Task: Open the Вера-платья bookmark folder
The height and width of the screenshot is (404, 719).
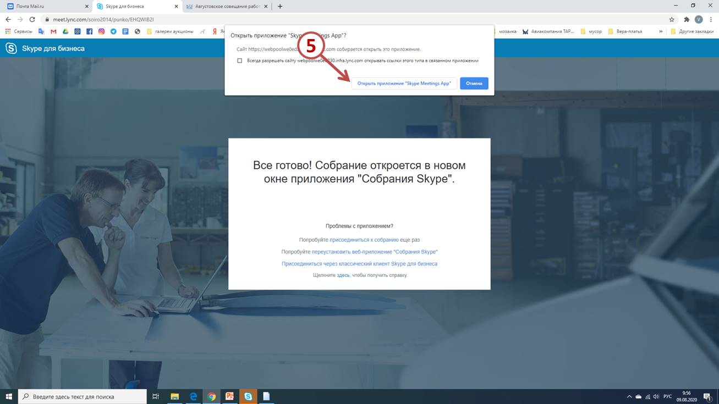Action: tap(625, 31)
